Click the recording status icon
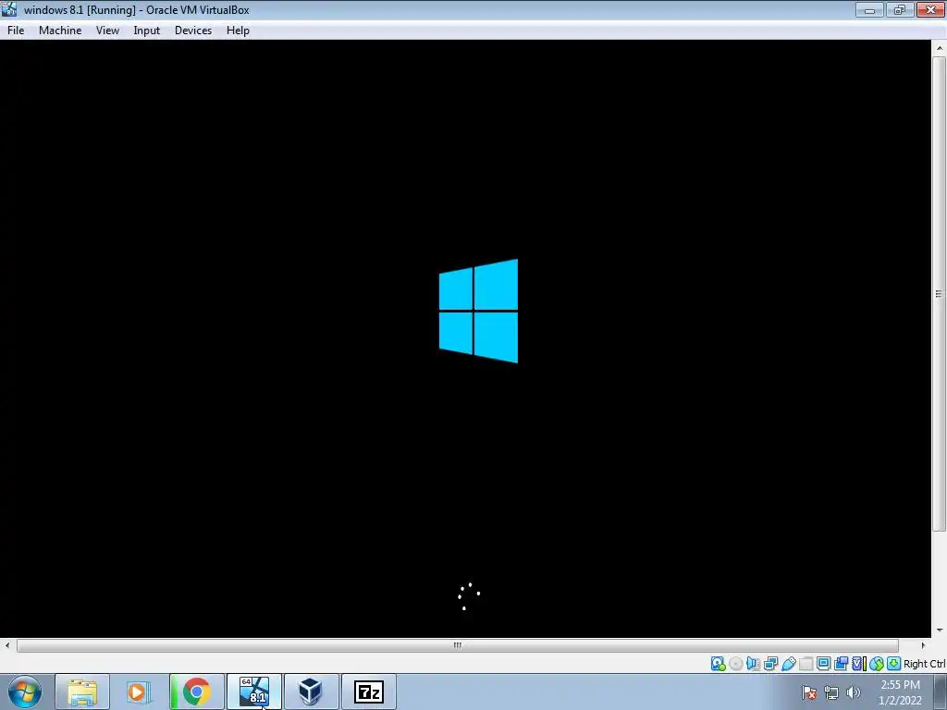 [x=841, y=664]
